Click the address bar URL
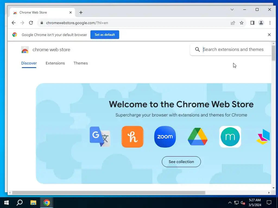Image resolution: width=278 pixels, height=208 pixels. tap(77, 23)
